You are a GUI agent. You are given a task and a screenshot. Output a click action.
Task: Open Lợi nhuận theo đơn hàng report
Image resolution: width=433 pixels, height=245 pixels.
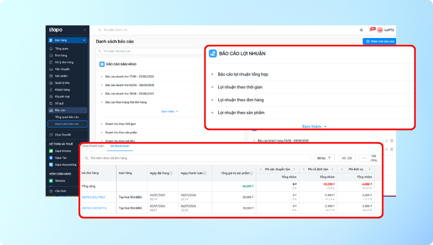tap(241, 100)
